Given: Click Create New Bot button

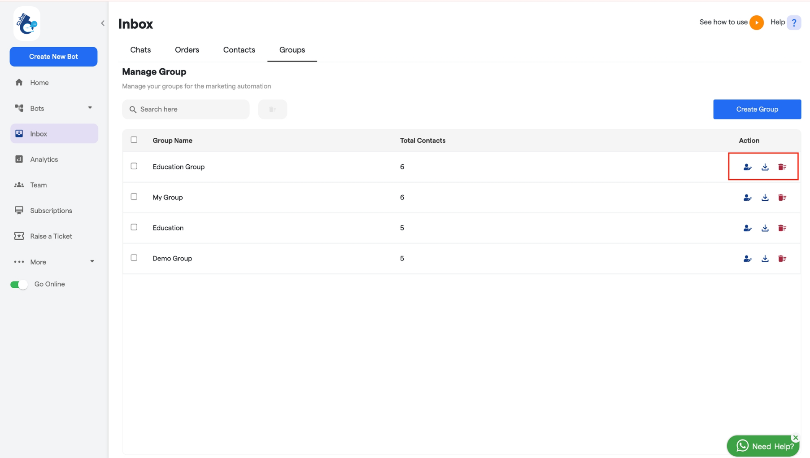Looking at the screenshot, I should [x=53, y=57].
